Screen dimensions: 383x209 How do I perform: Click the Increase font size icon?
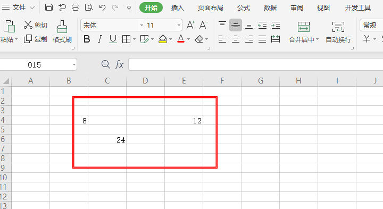point(190,25)
